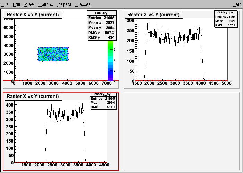Click 'RMS 434.1' in rastxy_py stats
This screenshot has width=243, height=173.
[x=103, y=107]
